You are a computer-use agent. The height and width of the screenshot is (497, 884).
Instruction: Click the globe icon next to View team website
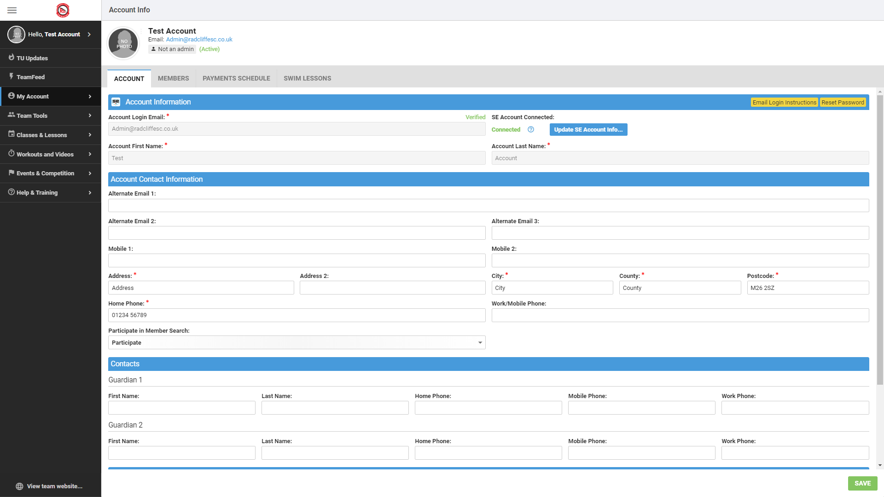[18, 486]
